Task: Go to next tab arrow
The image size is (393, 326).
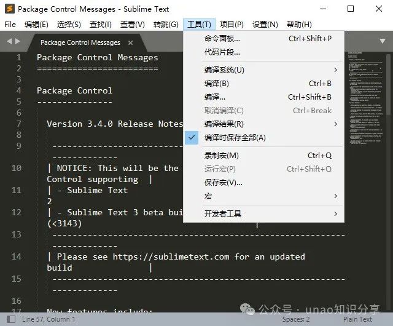Action: click(18, 41)
